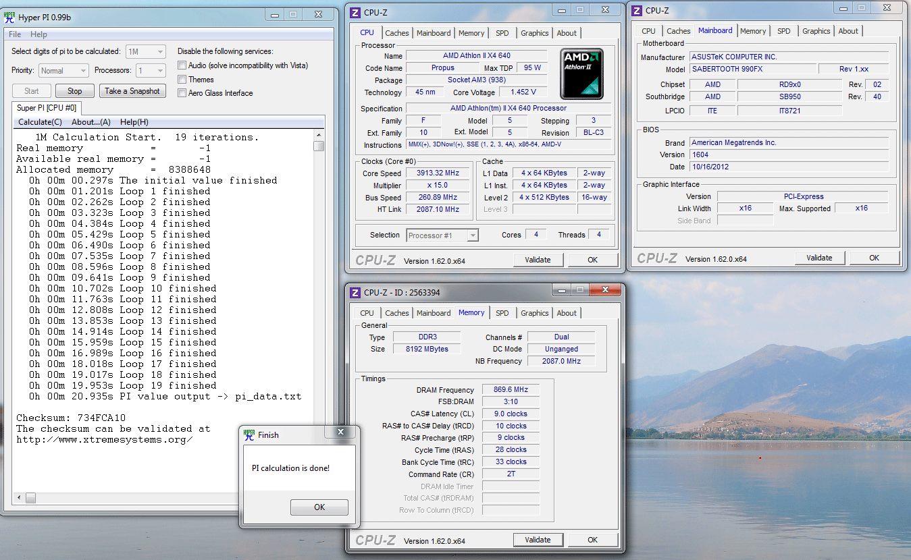Close the CPU-Z ID 2563394 window
This screenshot has width=911, height=560.
point(604,290)
